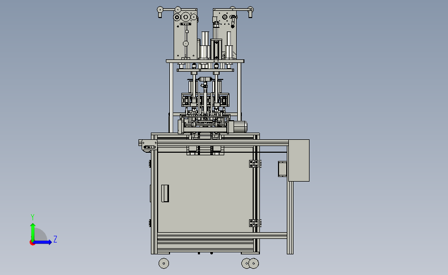
Task: Select the cylindrical motor beside the mechanism
Action: tap(240, 126)
